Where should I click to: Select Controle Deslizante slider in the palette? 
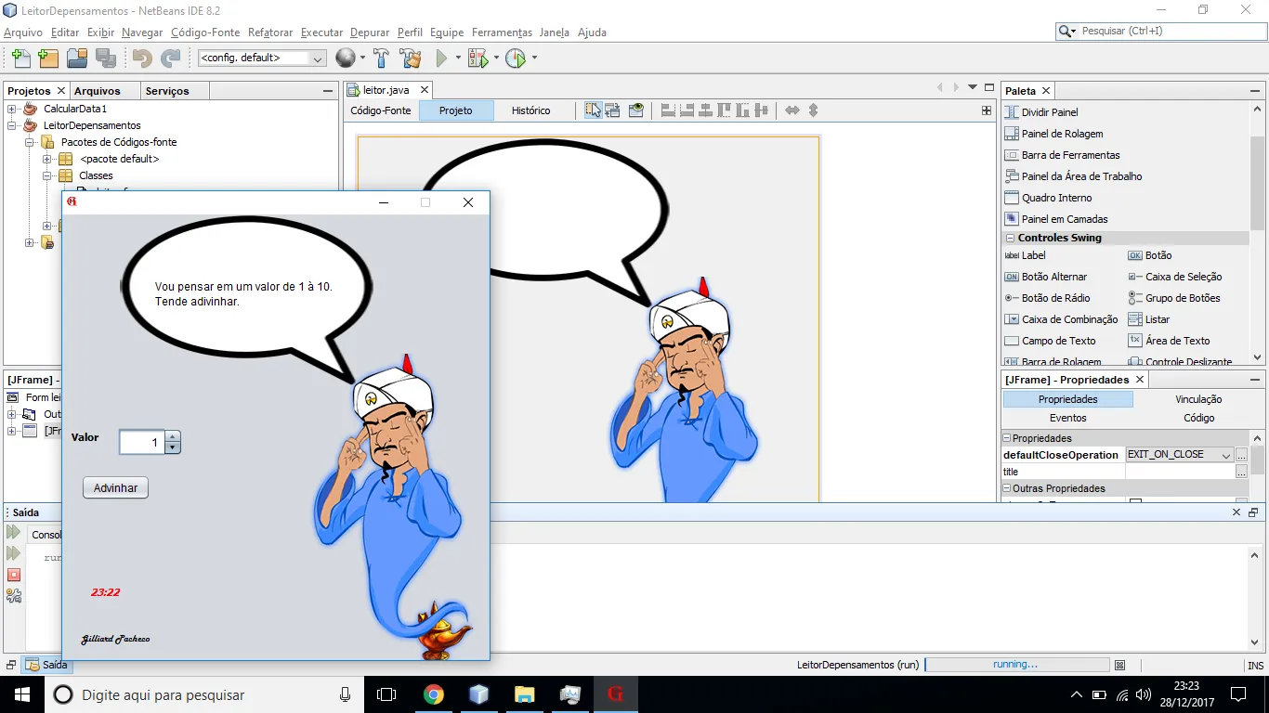(1180, 361)
